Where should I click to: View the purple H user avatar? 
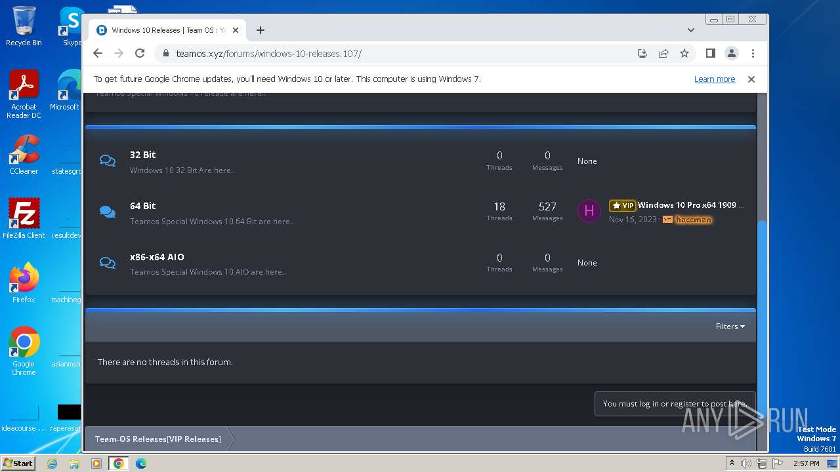[x=589, y=211]
